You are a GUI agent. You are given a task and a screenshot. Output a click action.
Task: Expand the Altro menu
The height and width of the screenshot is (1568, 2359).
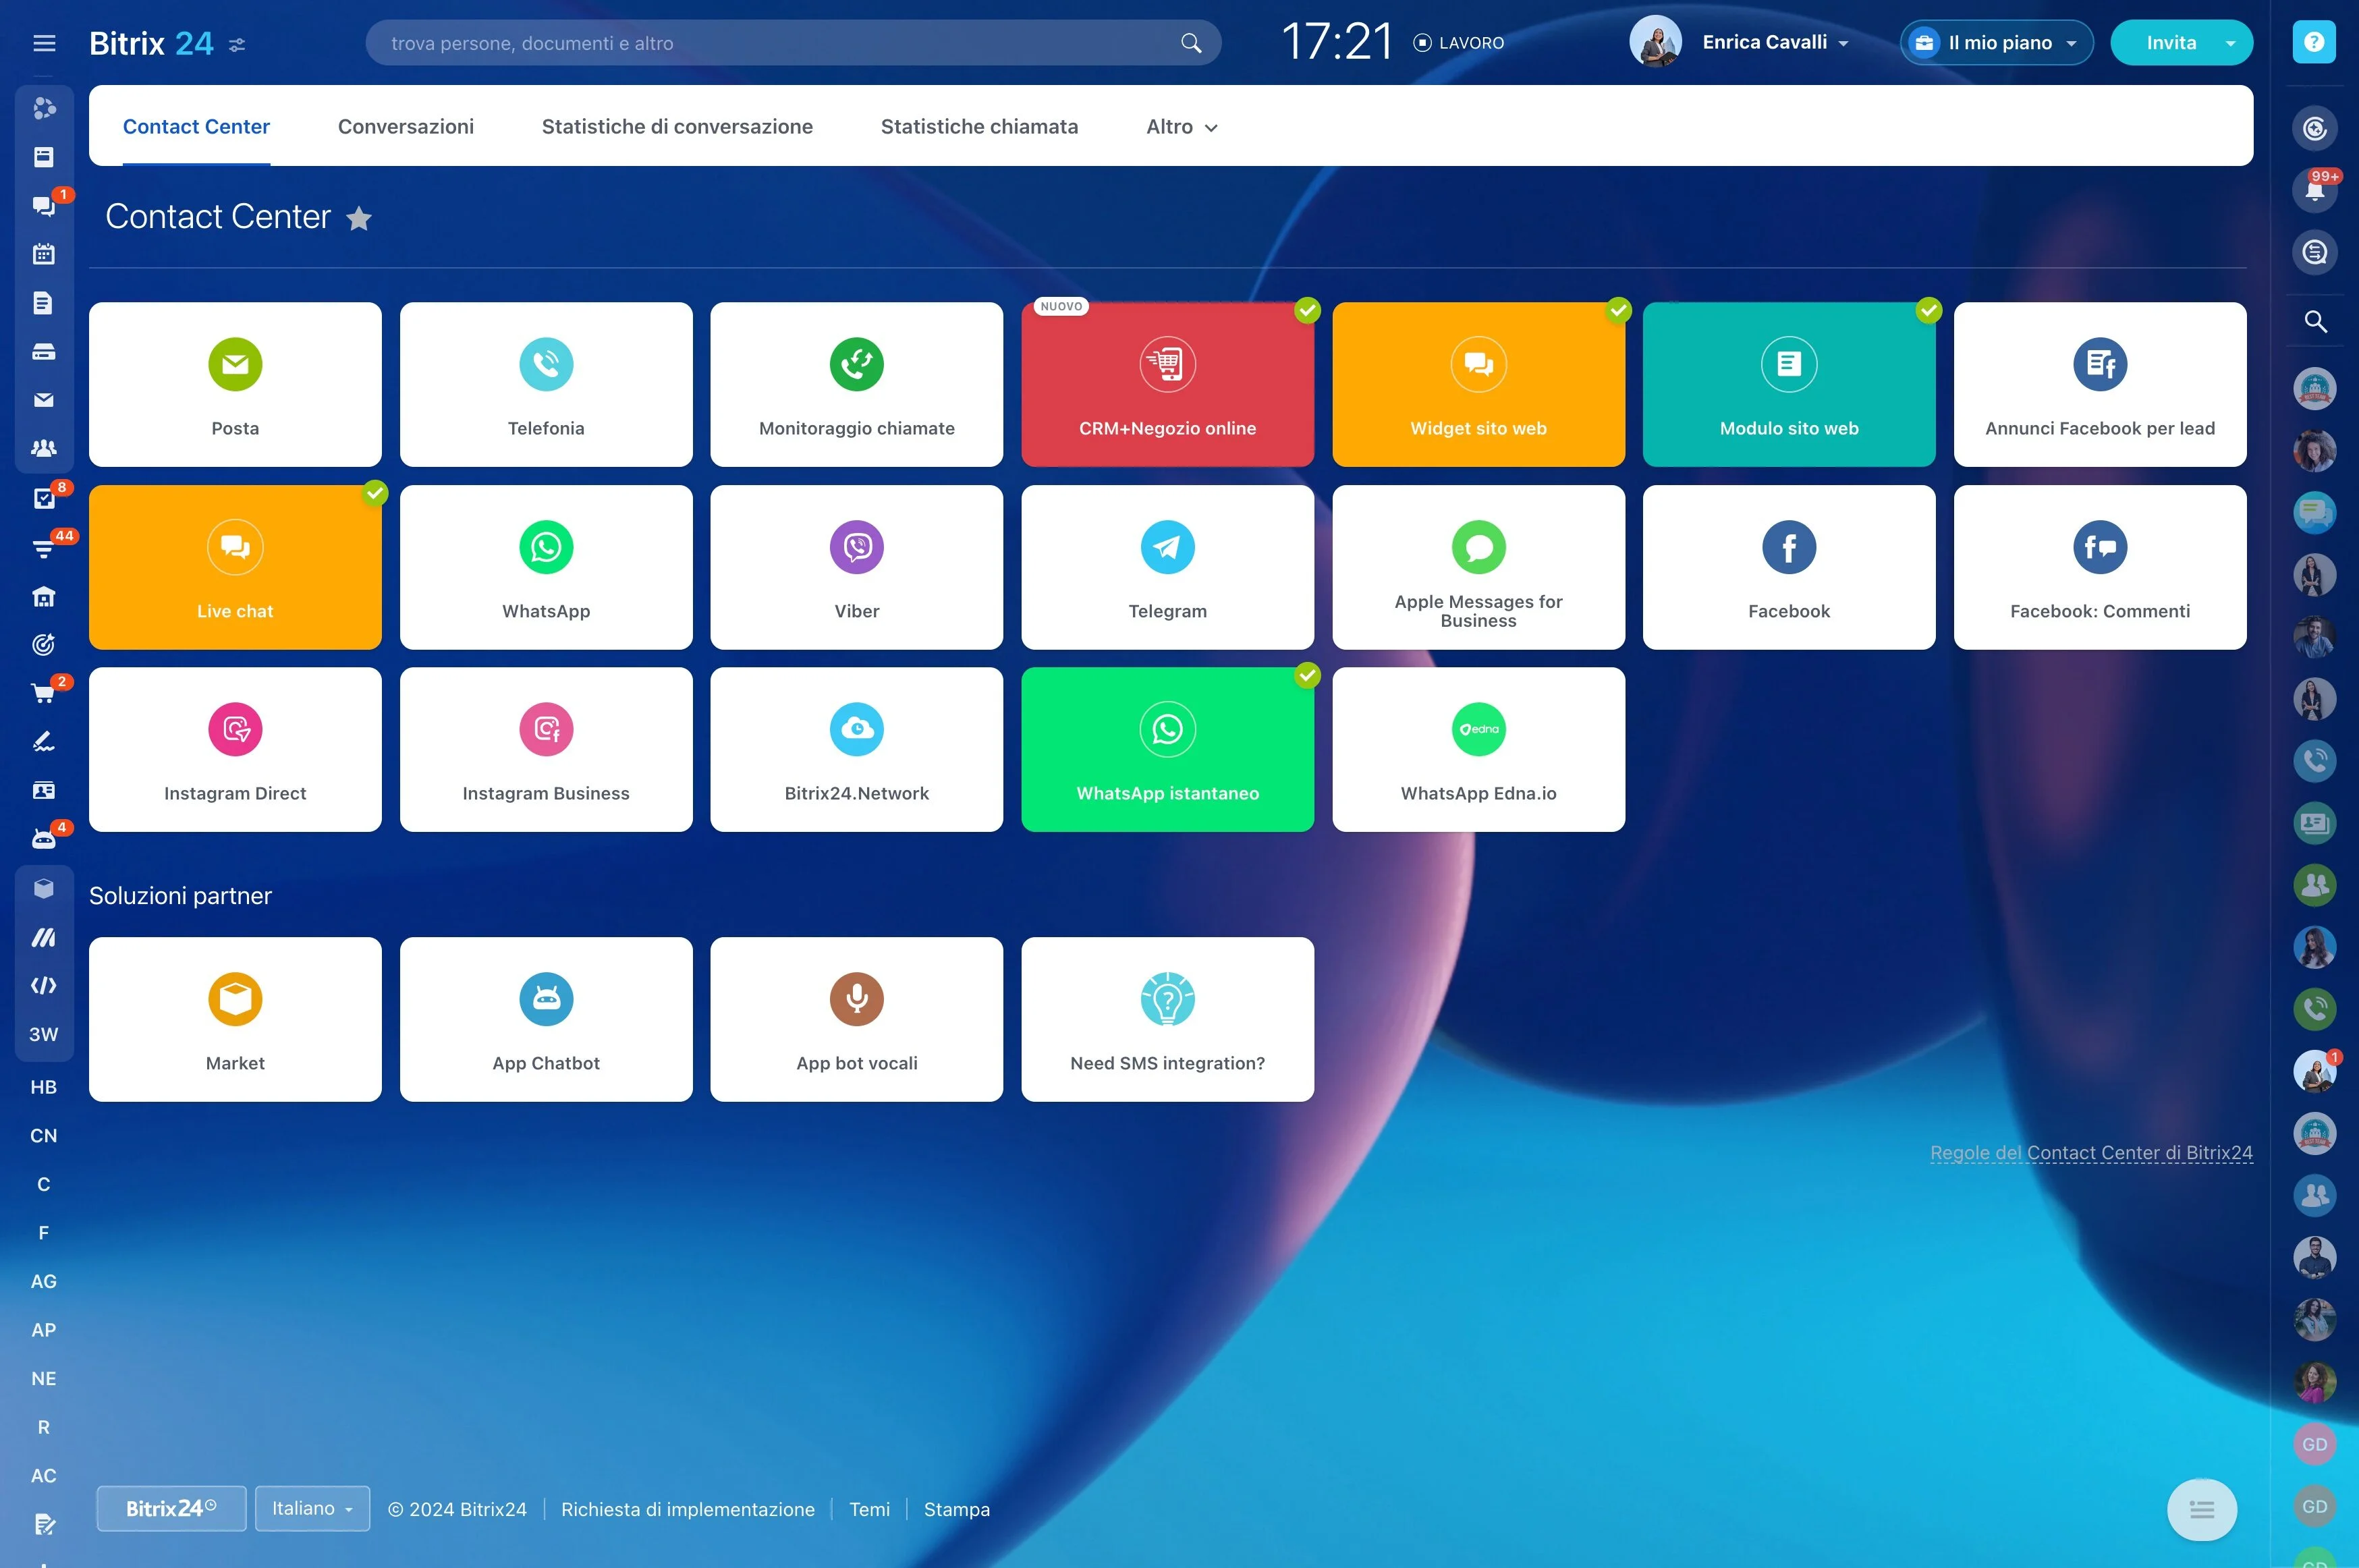(x=1181, y=127)
